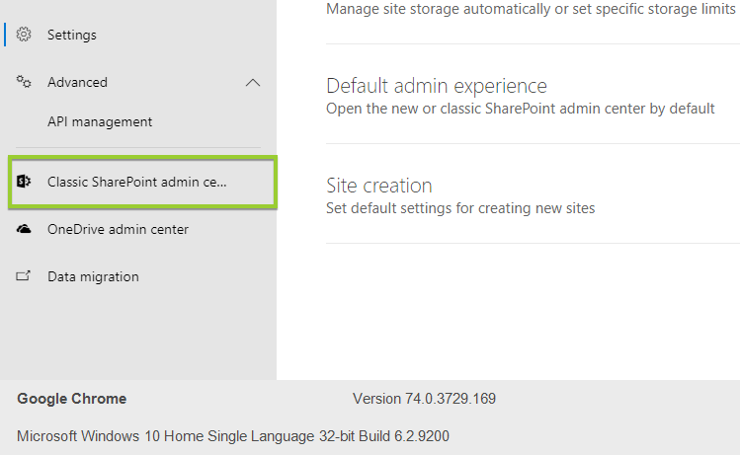Open Data migration link

(93, 276)
